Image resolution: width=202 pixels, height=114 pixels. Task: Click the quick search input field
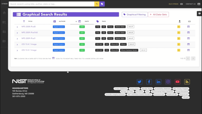pyautogui.click(x=51, y=4)
